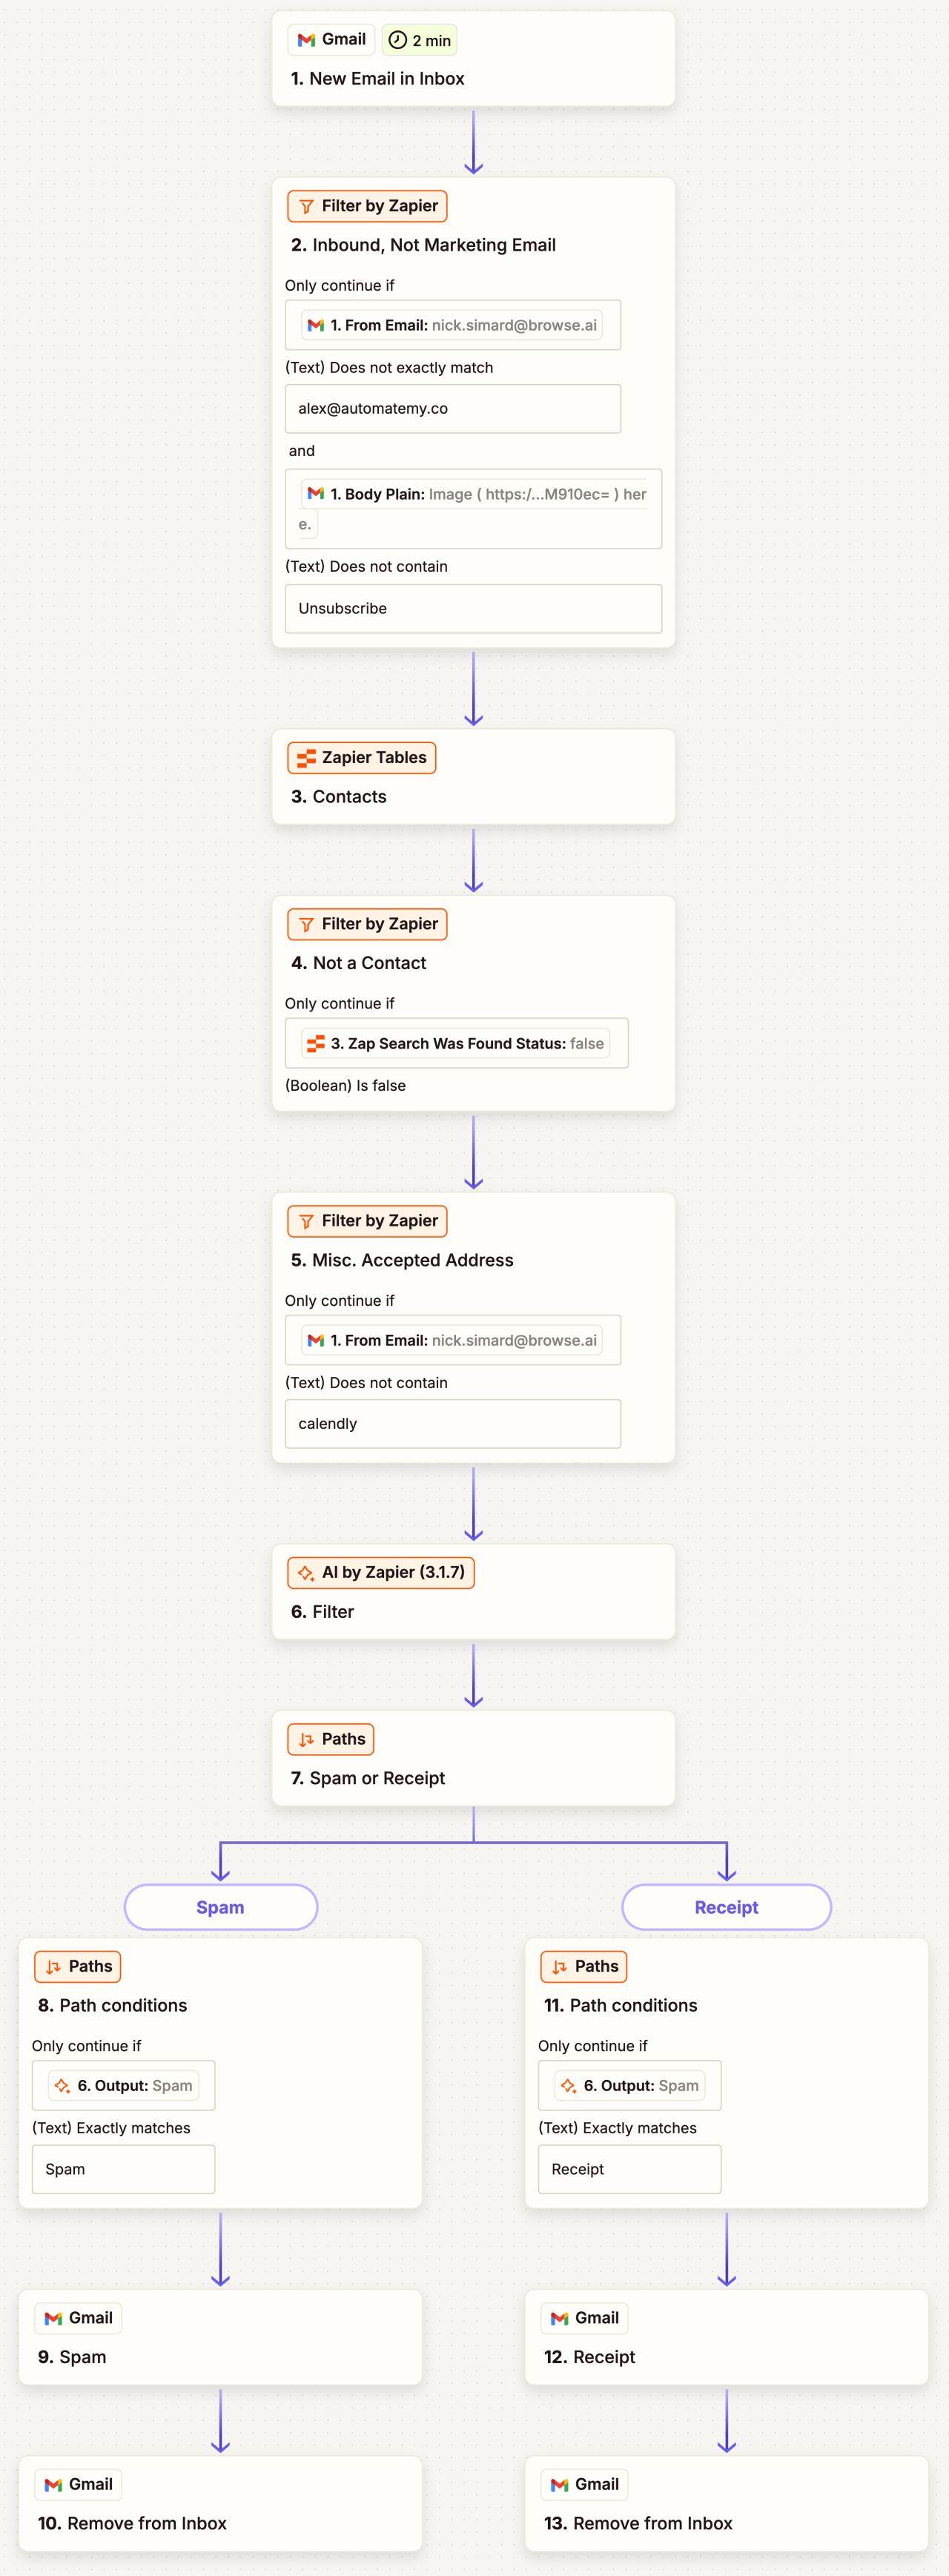Image resolution: width=949 pixels, height=2576 pixels.
Task: Click the Zapier Tables icon in step 3
Action: point(306,758)
